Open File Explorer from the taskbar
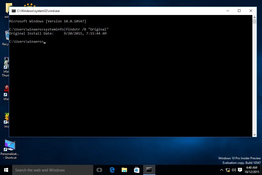The width and height of the screenshot is (262, 175). [124, 170]
